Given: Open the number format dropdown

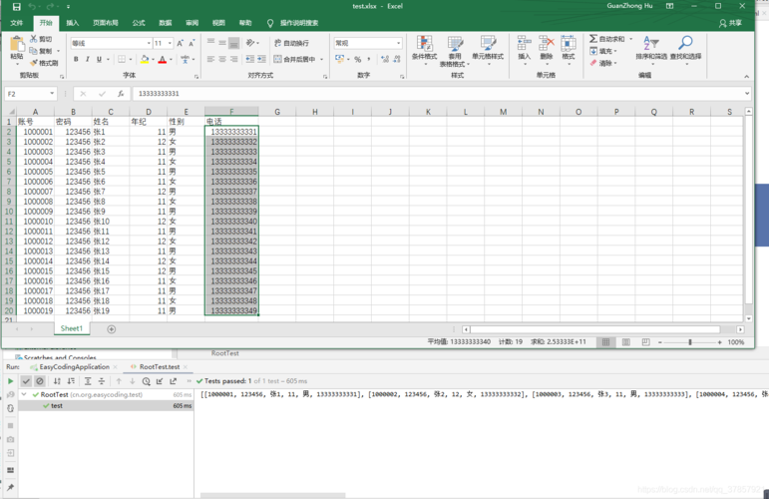Looking at the screenshot, I should coord(398,43).
